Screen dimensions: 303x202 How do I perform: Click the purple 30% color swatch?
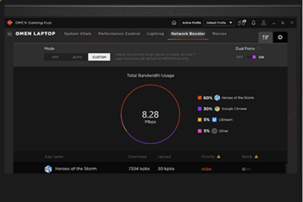[x=200, y=109]
